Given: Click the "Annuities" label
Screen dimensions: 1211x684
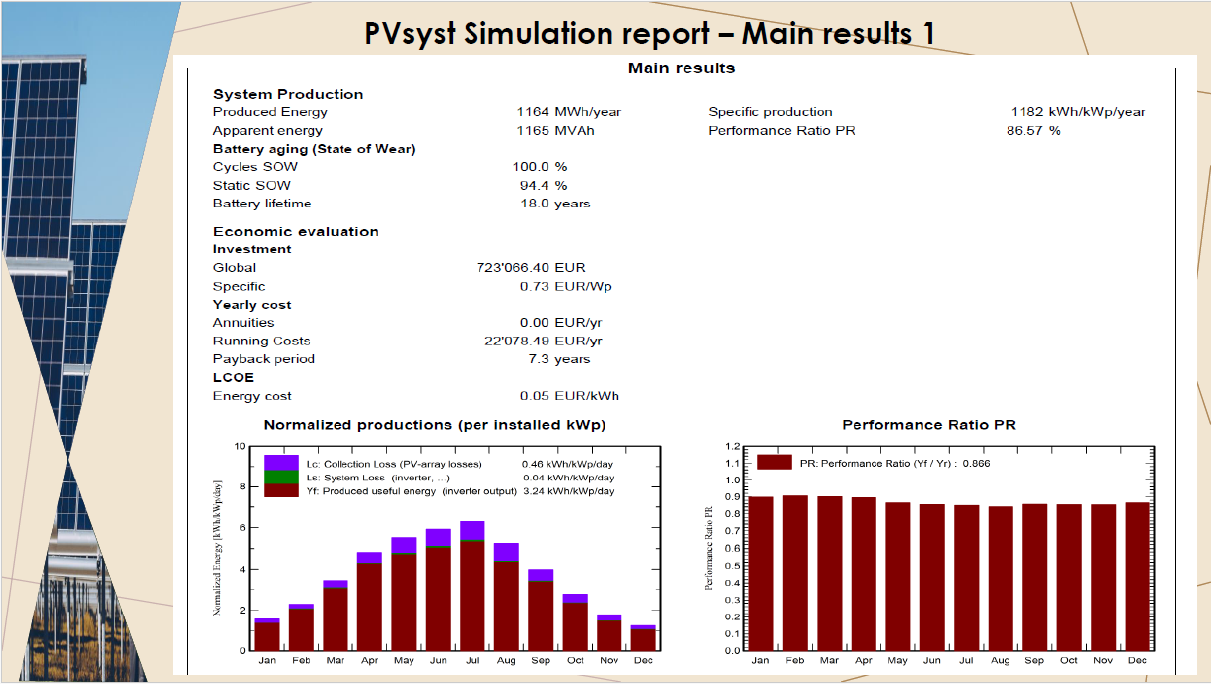Looking at the screenshot, I should pos(243,323).
